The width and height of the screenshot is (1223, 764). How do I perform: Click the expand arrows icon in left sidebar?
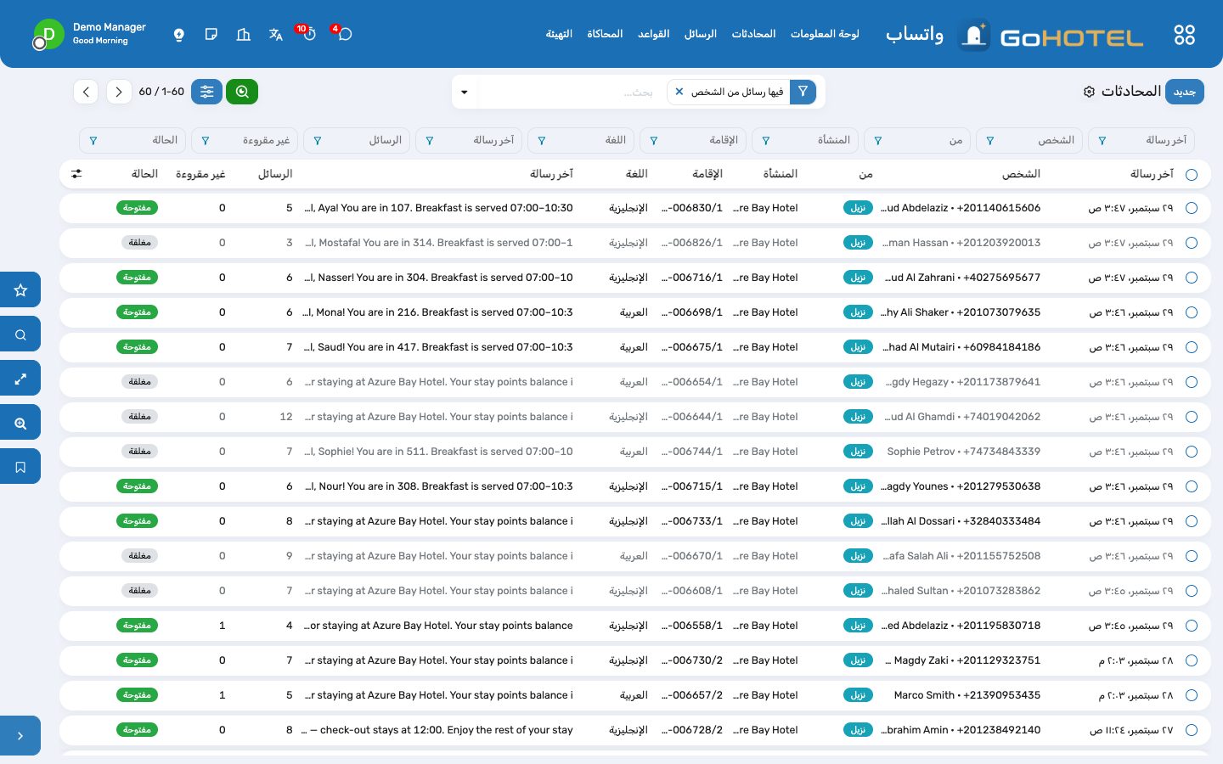[20, 379]
